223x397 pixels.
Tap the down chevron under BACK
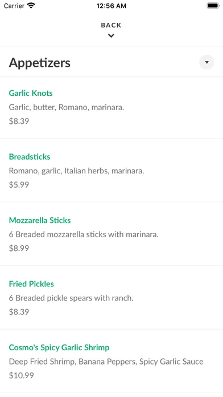pyautogui.click(x=111, y=36)
